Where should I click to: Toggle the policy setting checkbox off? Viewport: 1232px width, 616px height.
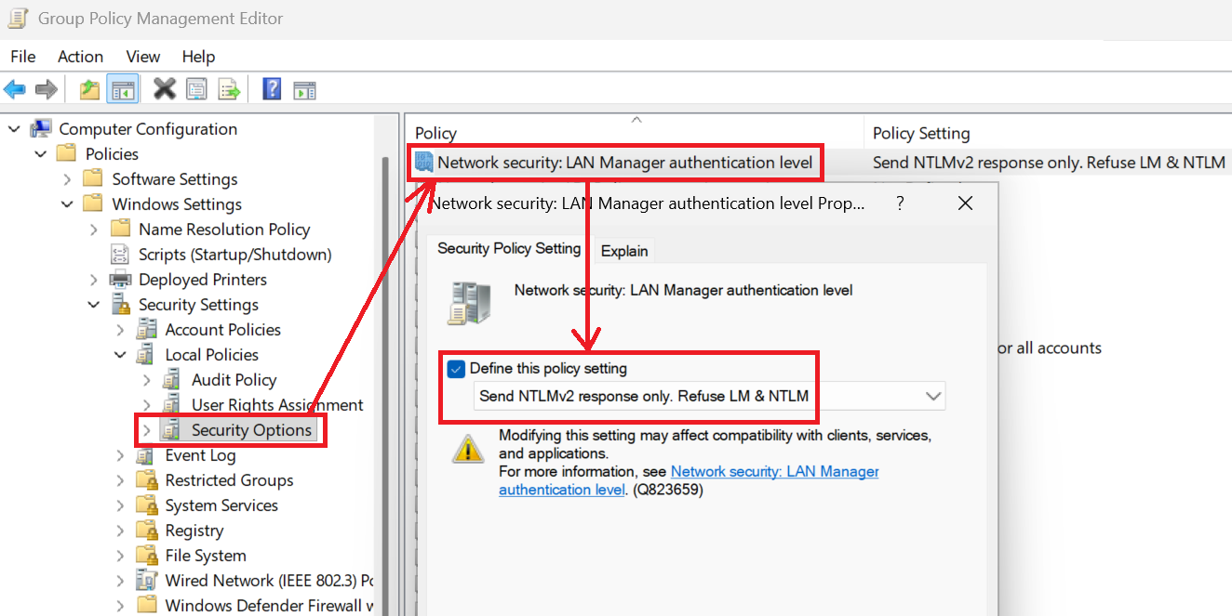pyautogui.click(x=455, y=369)
